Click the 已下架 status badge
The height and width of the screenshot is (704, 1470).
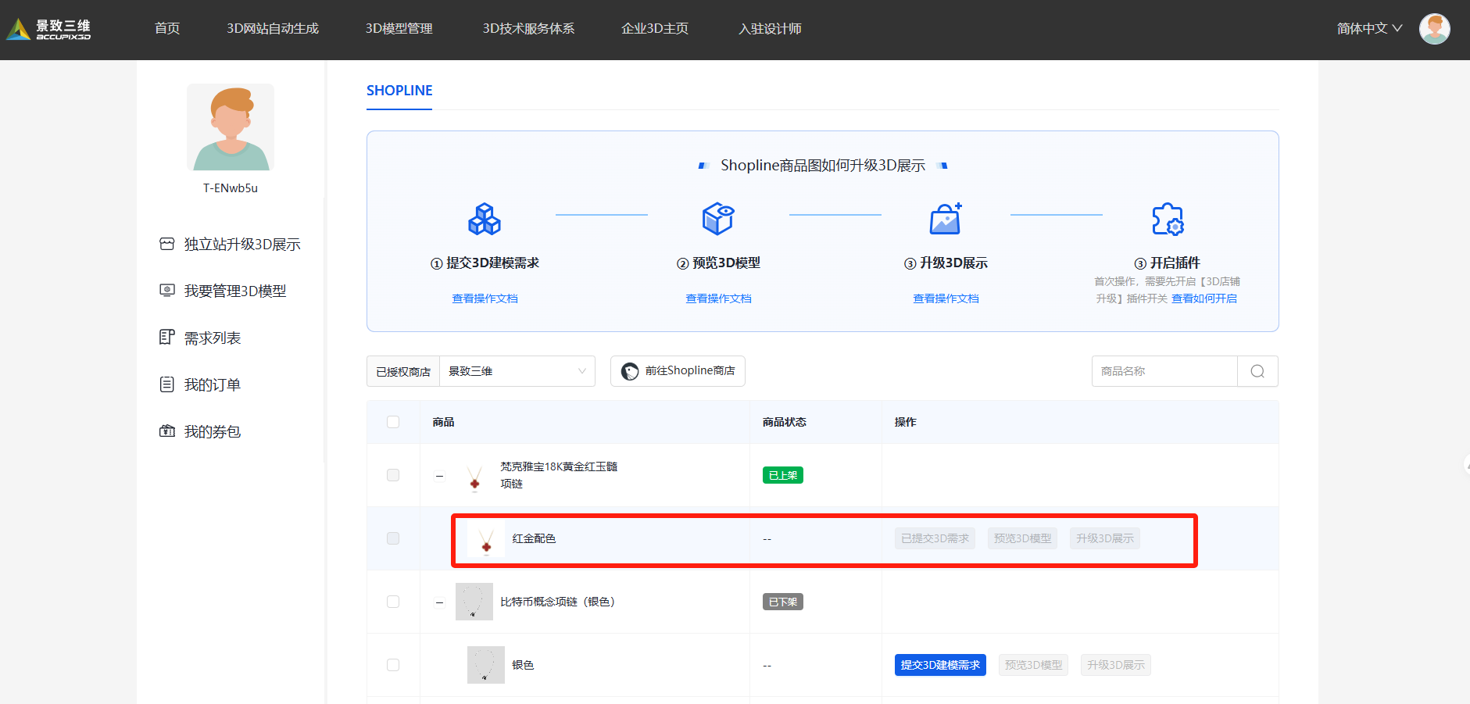point(783,602)
